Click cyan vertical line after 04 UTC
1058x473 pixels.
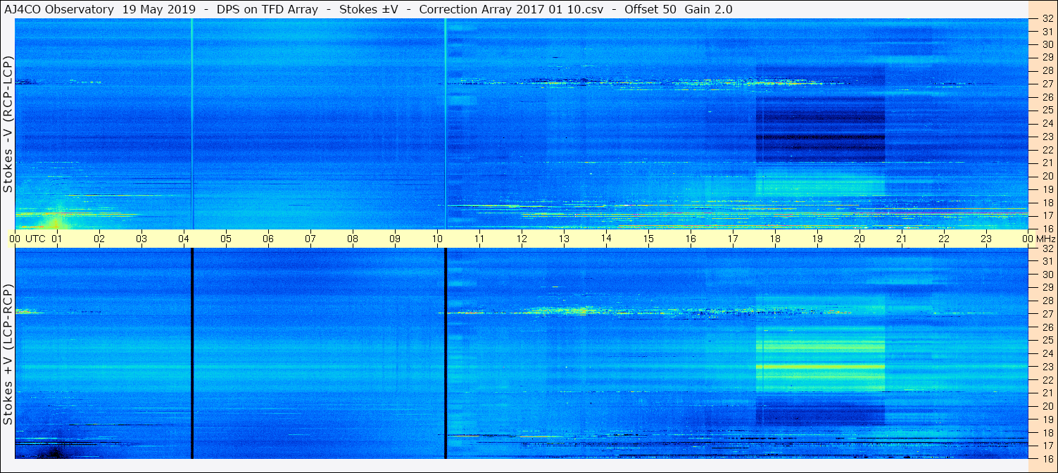point(191,124)
